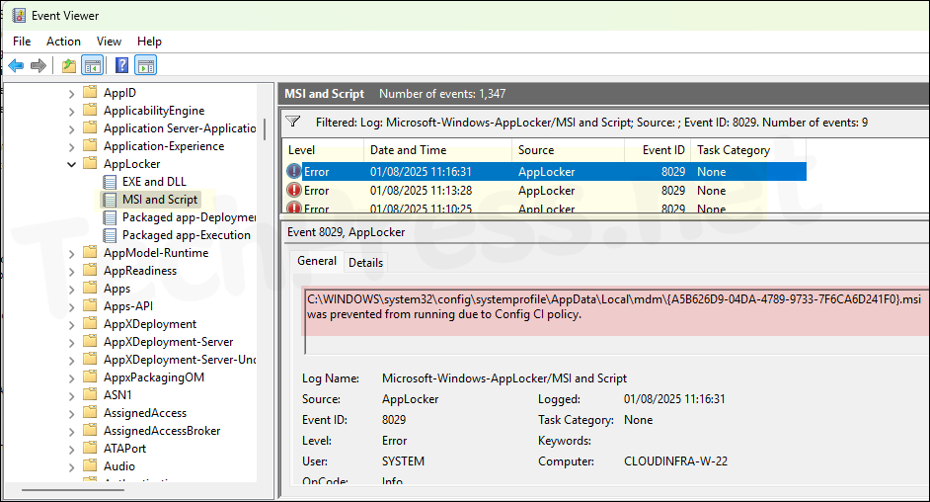This screenshot has width=930, height=502.
Task: Expand the ApplicabilityEngine tree node
Action: coord(72,111)
